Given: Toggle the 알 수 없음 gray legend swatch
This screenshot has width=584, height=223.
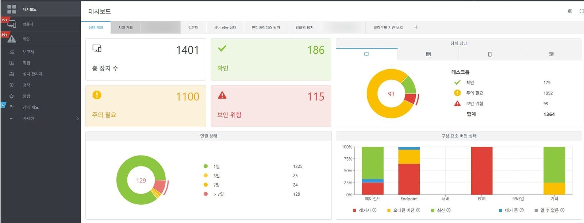Looking at the screenshot, I should pos(536,211).
